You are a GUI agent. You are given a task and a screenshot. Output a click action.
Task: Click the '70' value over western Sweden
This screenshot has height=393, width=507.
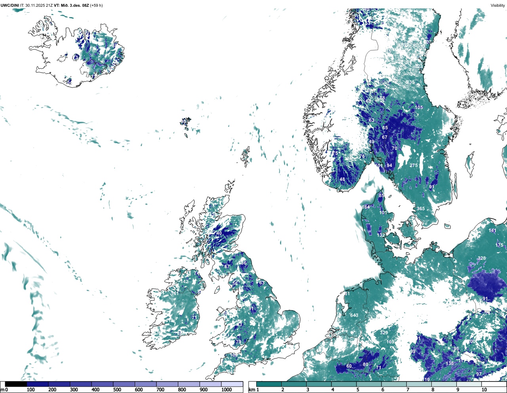click(x=395, y=148)
